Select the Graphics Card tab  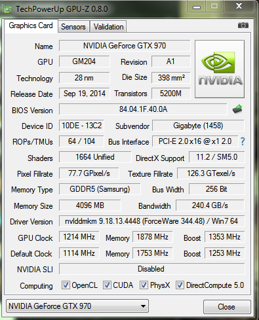click(x=31, y=26)
